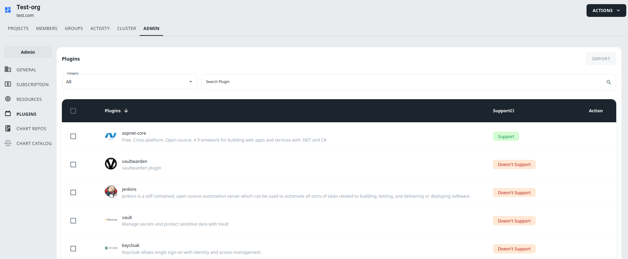This screenshot has width=628, height=259.
Task: Switch to the CLUSTER tab
Action: click(126, 28)
